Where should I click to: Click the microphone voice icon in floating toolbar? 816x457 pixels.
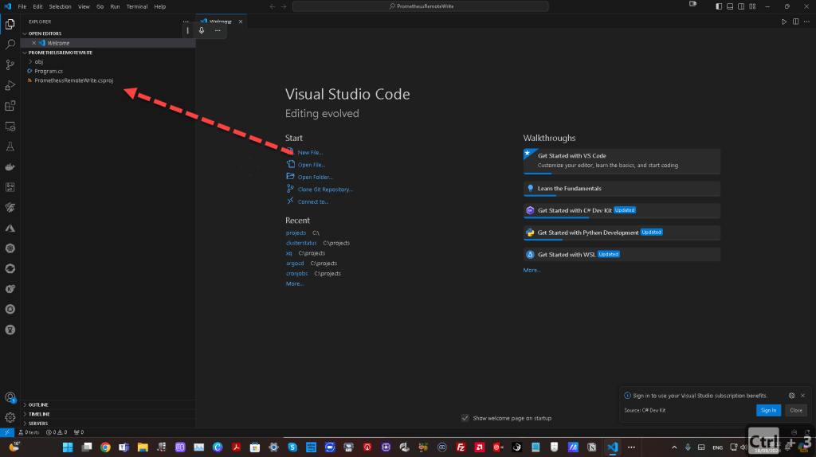click(202, 30)
